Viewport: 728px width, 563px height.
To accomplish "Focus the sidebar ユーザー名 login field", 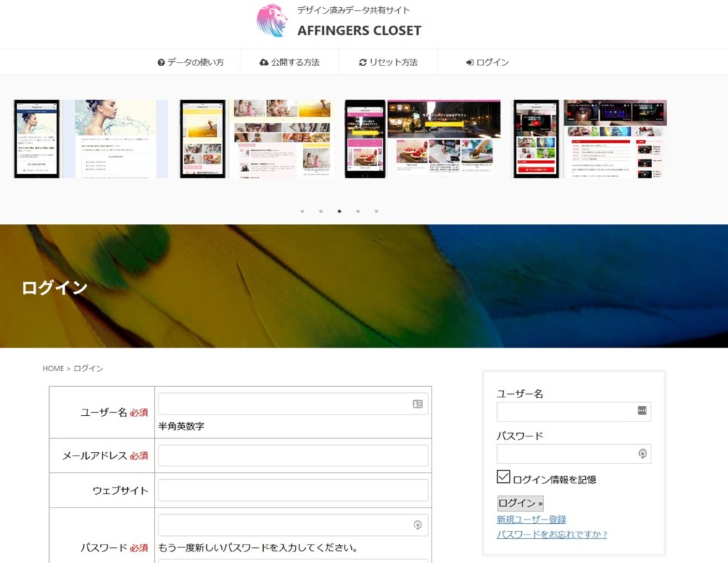I will [x=574, y=412].
